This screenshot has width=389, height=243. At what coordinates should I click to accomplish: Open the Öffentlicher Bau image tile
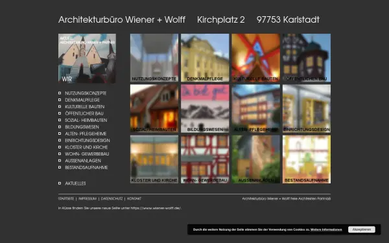coord(307,58)
